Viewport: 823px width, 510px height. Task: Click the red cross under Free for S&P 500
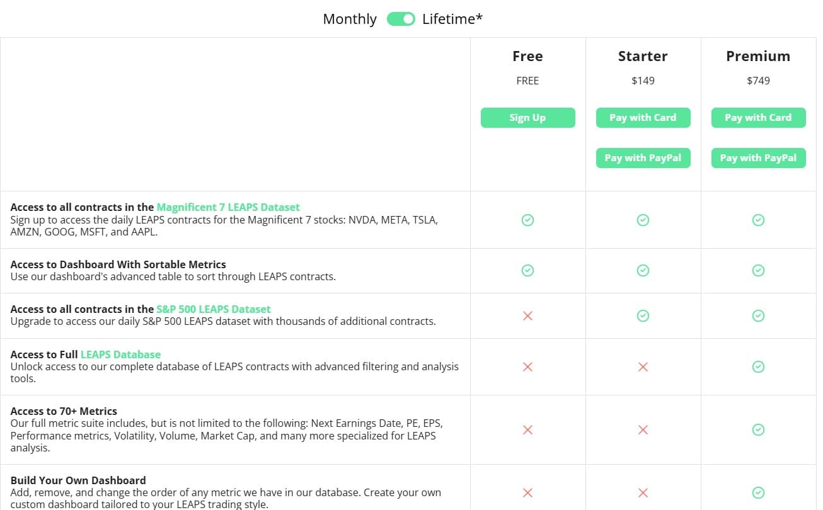[527, 315]
